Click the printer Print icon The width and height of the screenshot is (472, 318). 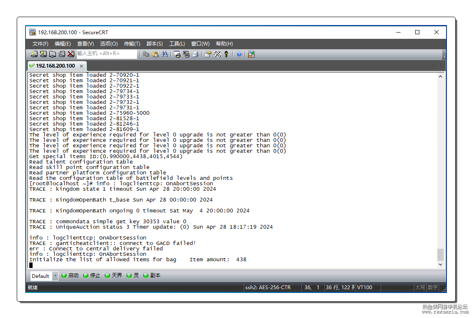(x=195, y=54)
